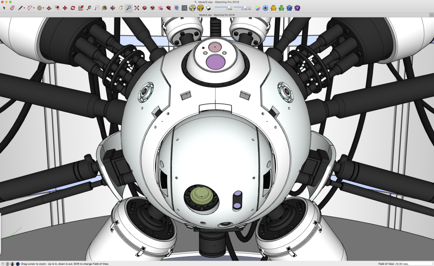Open the Extension Manager ruby icon

point(168,8)
